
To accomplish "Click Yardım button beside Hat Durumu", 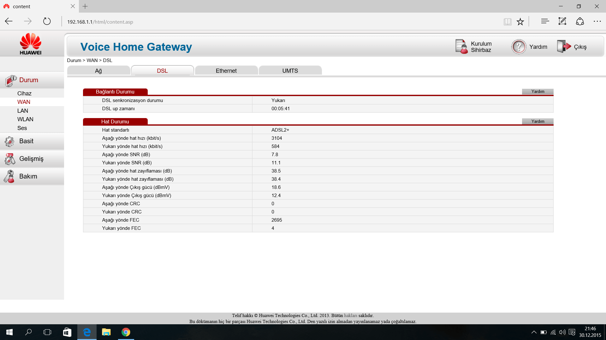I will coord(538,121).
